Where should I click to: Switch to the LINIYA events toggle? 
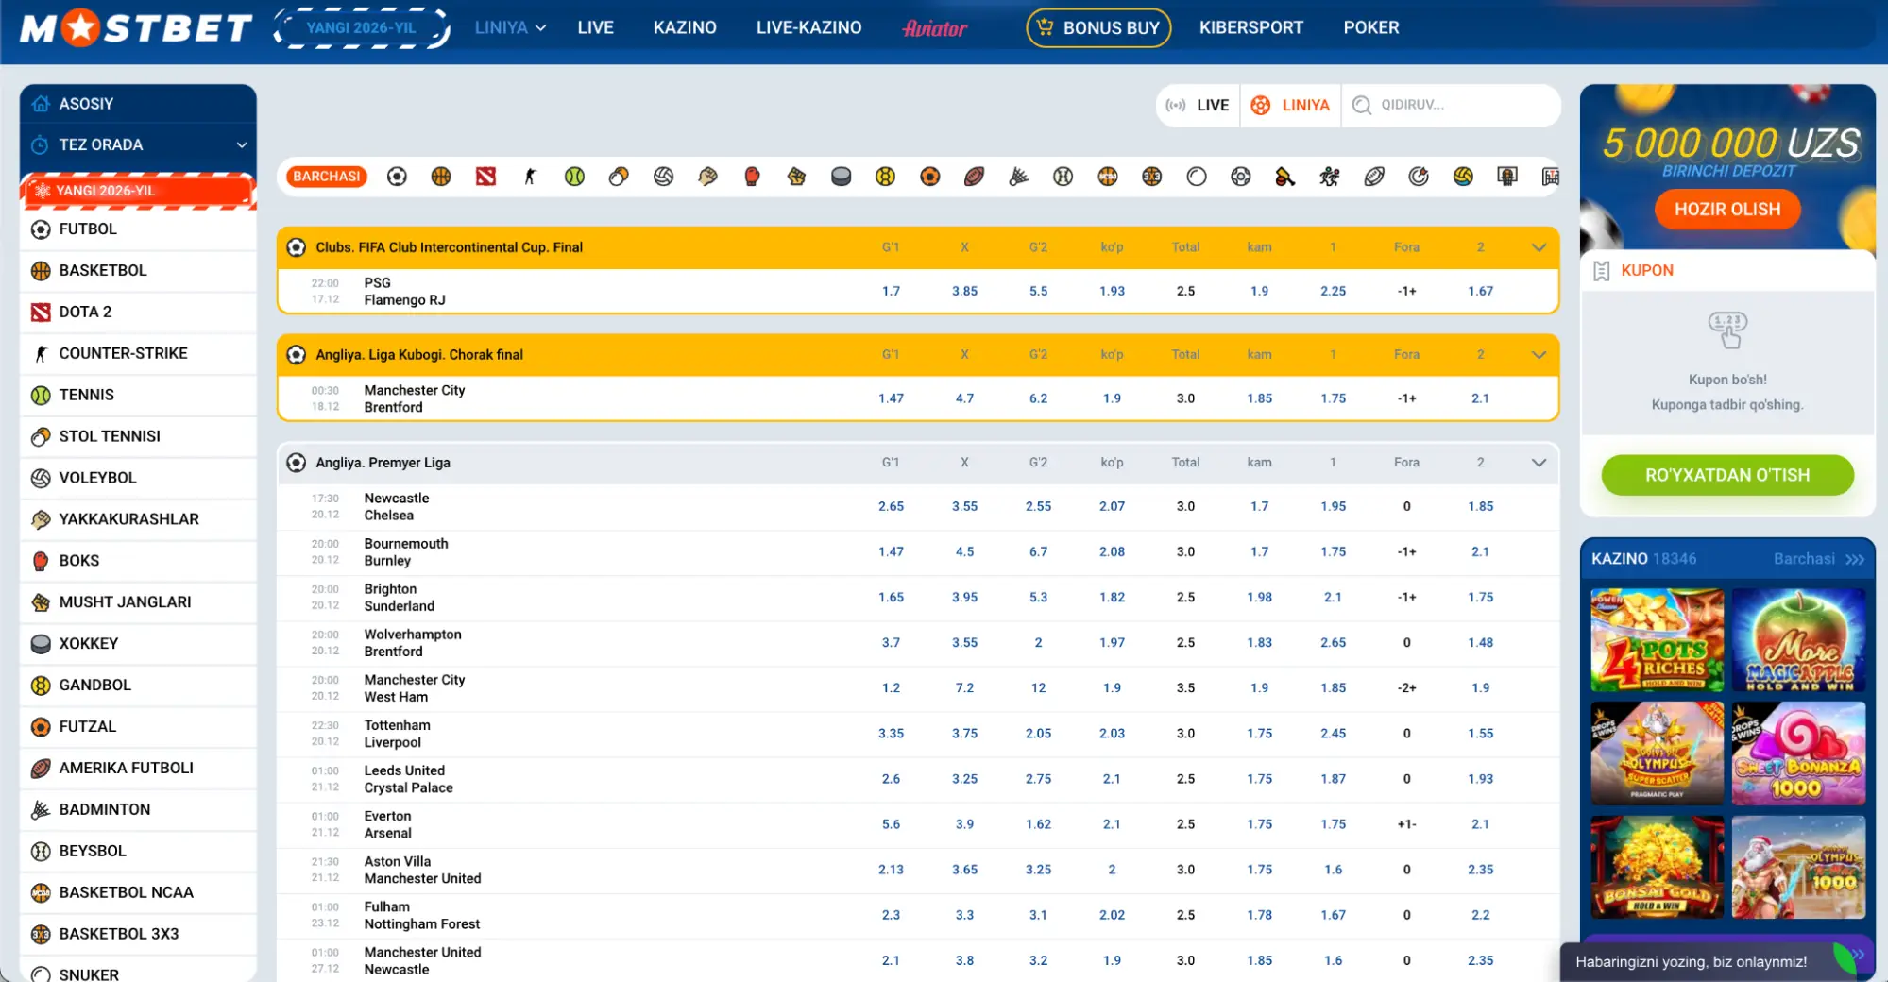[x=1290, y=106]
